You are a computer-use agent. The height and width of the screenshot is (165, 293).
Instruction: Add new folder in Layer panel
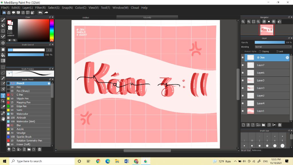coord(263,125)
